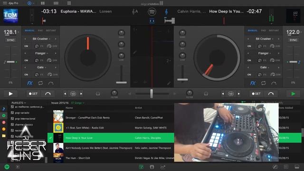Screen dimensions: 304x171
Task: Select INSTANT FX tab on deck 1
Action: click(51, 30)
